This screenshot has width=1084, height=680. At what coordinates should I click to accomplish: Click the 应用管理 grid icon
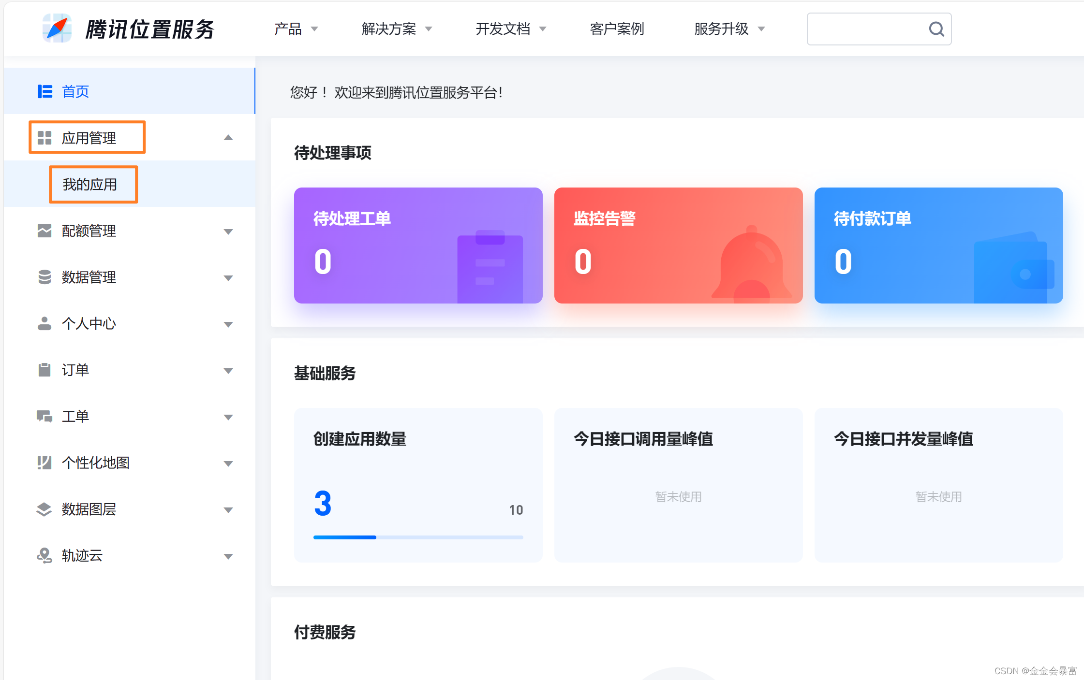(x=45, y=138)
